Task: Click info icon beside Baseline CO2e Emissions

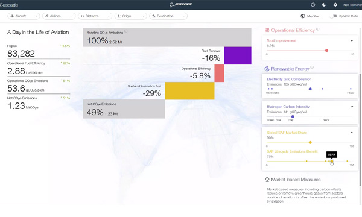Action: pyautogui.click(x=126, y=31)
